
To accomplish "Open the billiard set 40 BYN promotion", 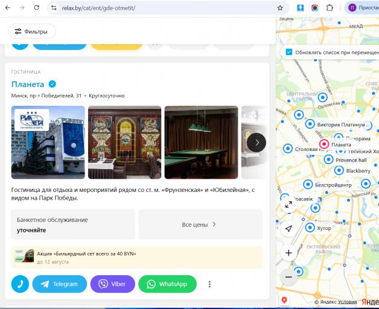I will (137, 257).
